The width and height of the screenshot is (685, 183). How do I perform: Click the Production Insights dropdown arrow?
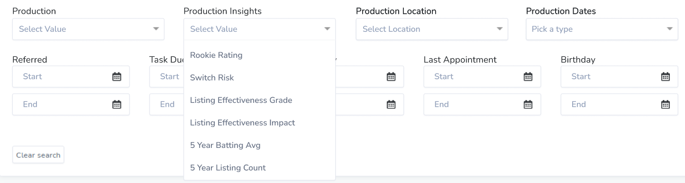point(327,29)
